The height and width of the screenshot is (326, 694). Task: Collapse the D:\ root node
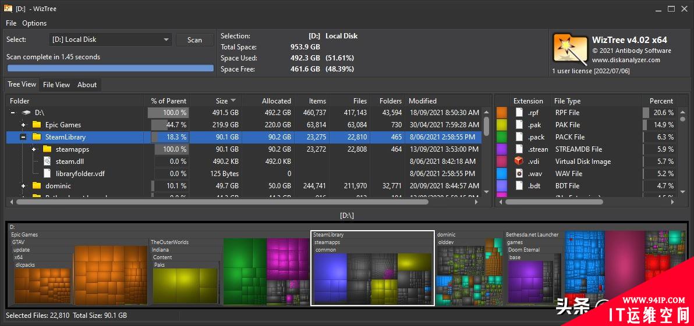tap(13, 113)
